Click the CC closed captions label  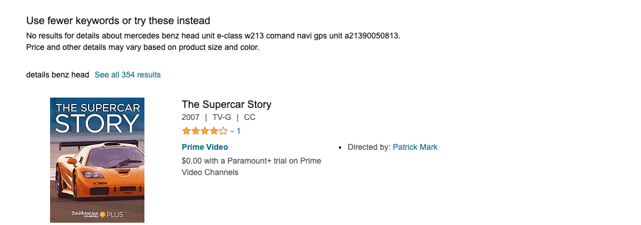pos(249,118)
